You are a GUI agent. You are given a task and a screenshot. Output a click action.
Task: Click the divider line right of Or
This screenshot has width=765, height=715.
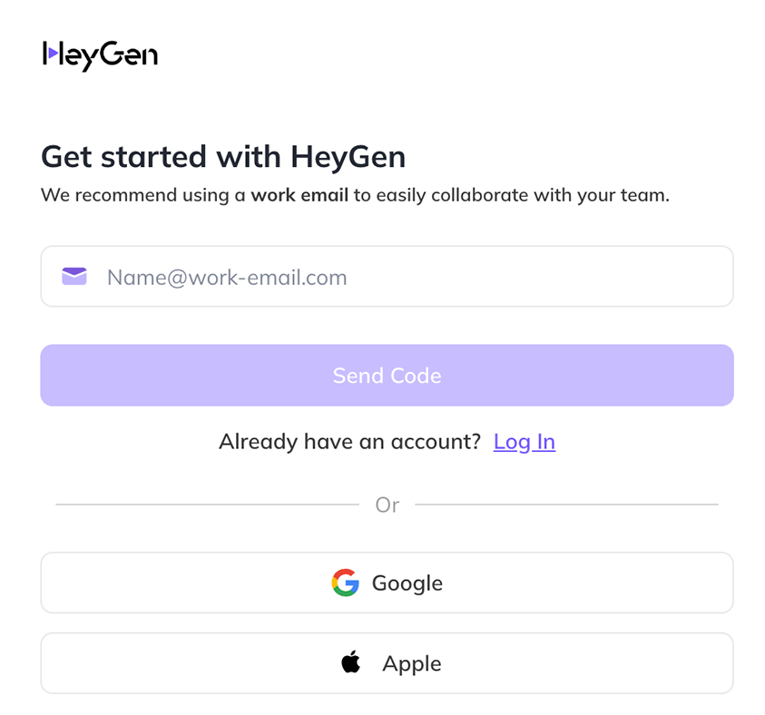point(566,504)
